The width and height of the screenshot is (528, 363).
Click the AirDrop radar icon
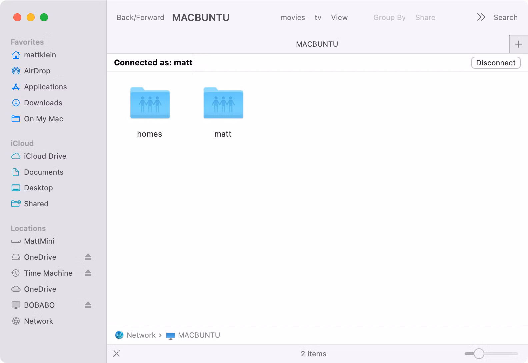16,71
